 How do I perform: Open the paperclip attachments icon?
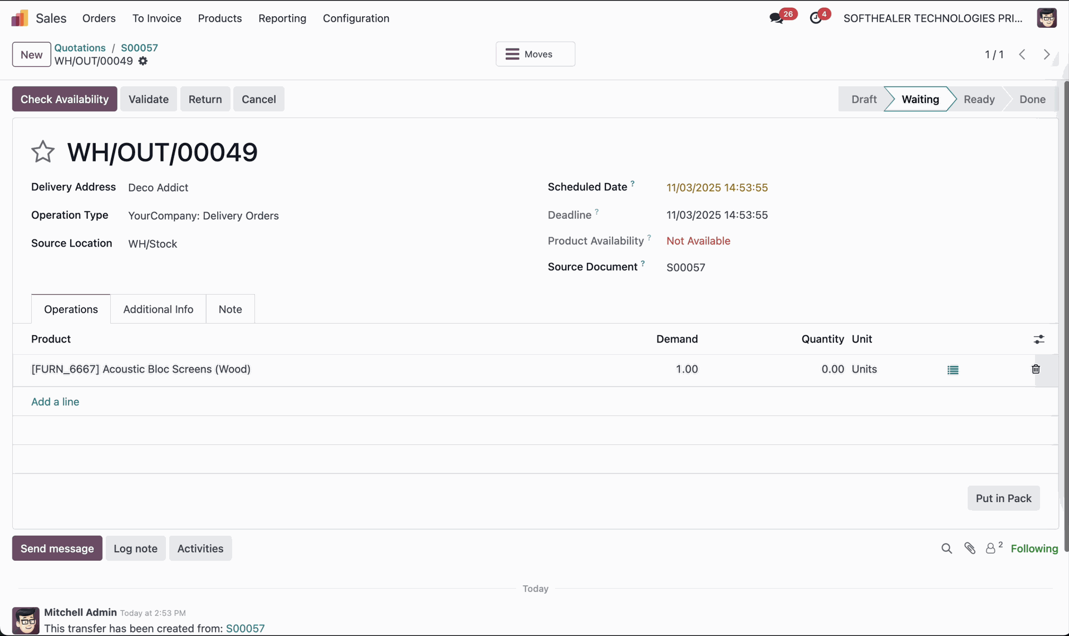click(970, 549)
